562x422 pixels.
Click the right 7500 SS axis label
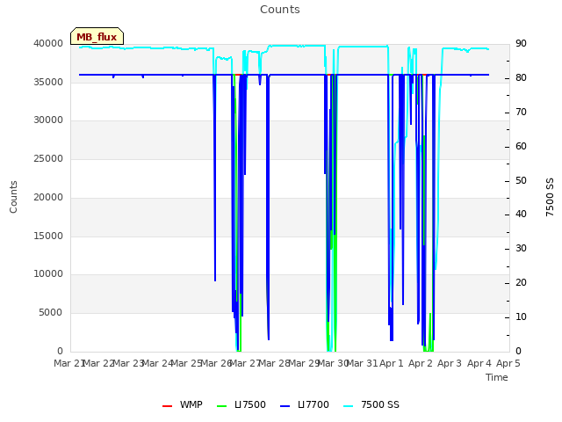(x=550, y=197)
